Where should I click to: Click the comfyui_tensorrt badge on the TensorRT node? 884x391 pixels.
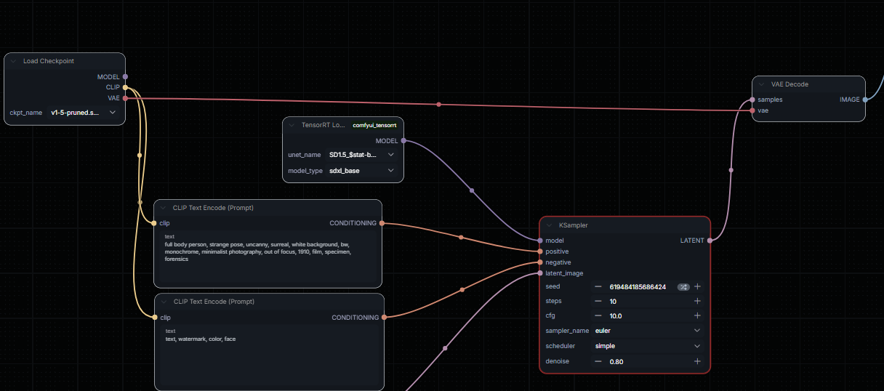click(374, 125)
